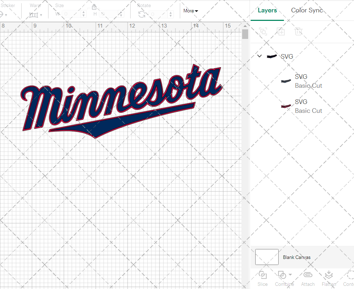This screenshot has width=354, height=289.
Task: Click the red Minnesota layer thumbnail
Action: tap(286, 106)
